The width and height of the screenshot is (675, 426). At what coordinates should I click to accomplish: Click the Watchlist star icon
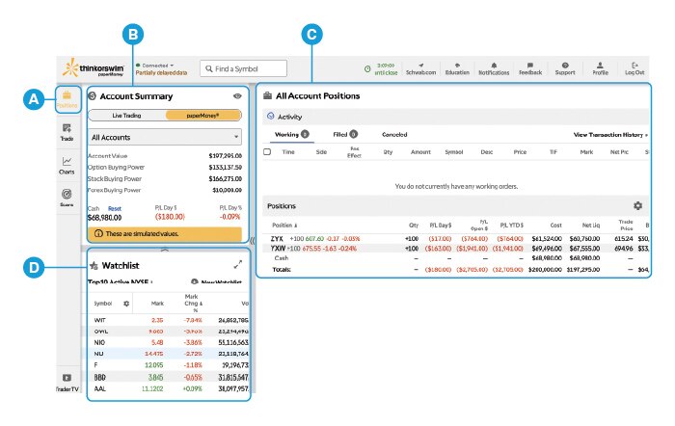[x=94, y=265]
